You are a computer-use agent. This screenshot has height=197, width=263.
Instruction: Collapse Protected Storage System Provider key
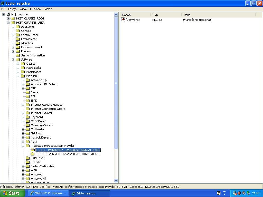pos(23,146)
